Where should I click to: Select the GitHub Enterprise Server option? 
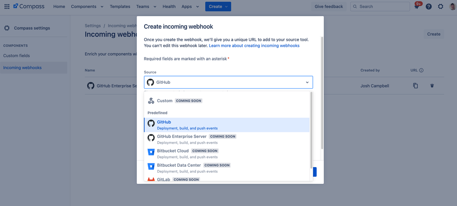click(227, 139)
